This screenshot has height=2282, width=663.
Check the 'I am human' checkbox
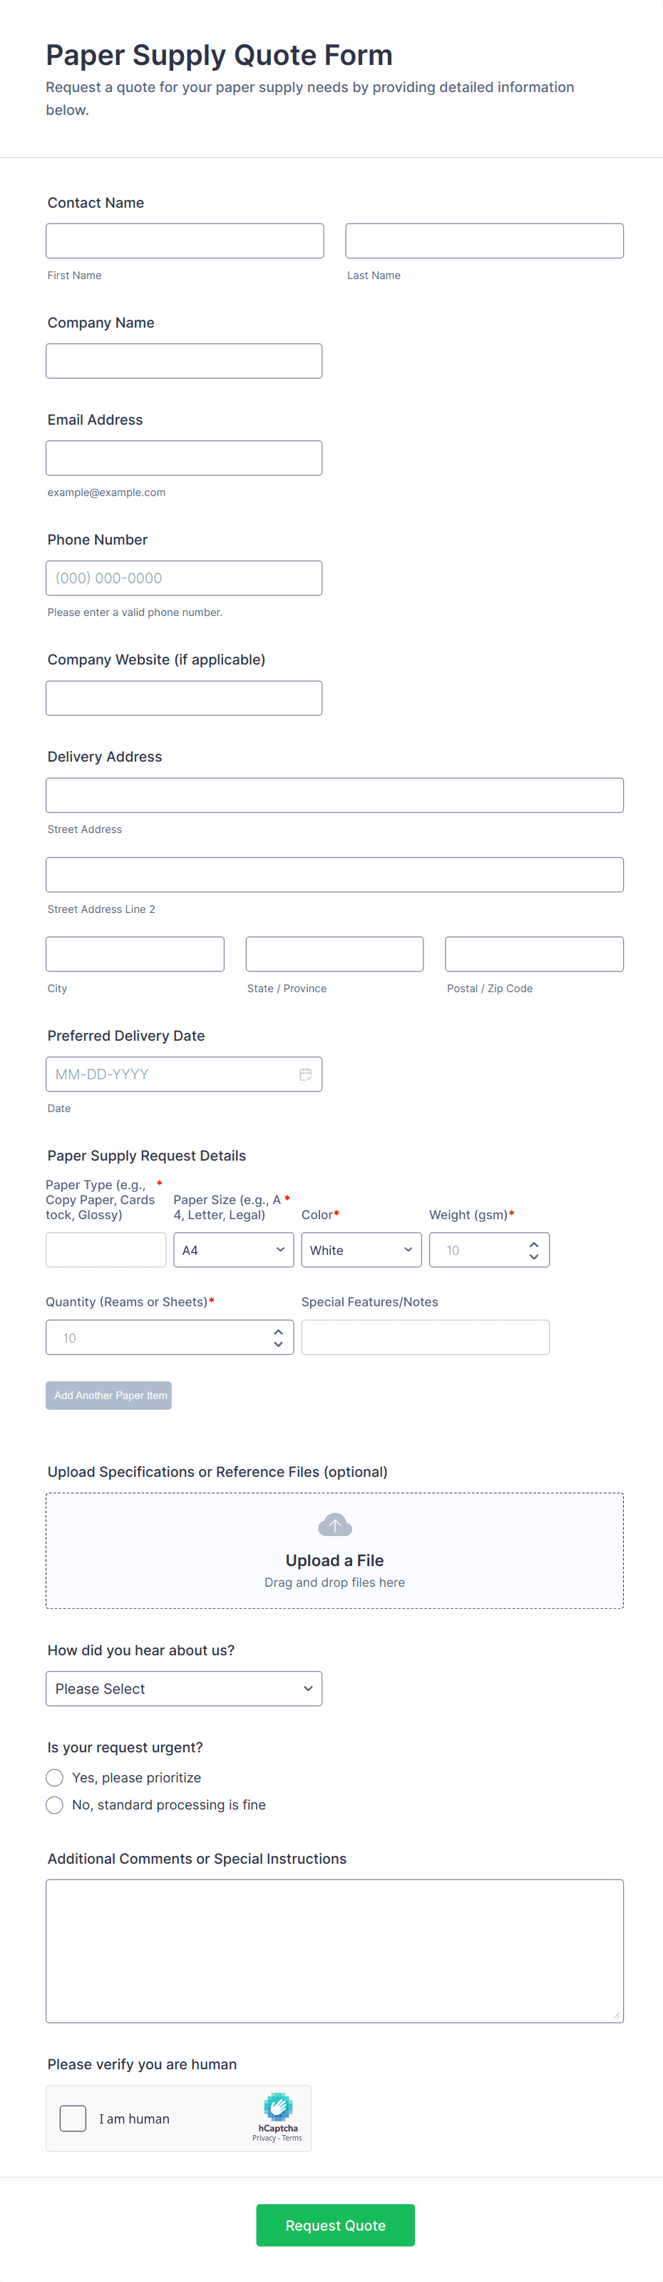pos(73,2118)
